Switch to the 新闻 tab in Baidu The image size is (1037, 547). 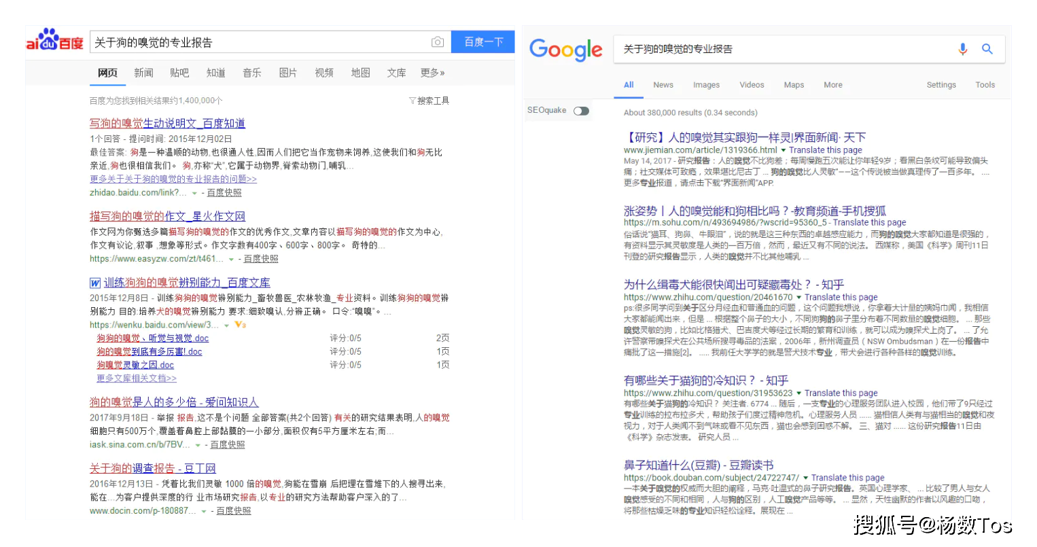coord(143,73)
